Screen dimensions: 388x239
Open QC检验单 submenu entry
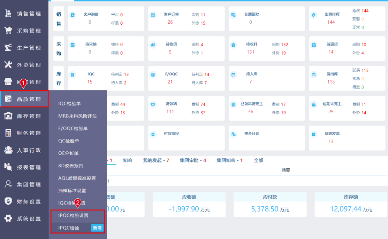[x=69, y=141]
